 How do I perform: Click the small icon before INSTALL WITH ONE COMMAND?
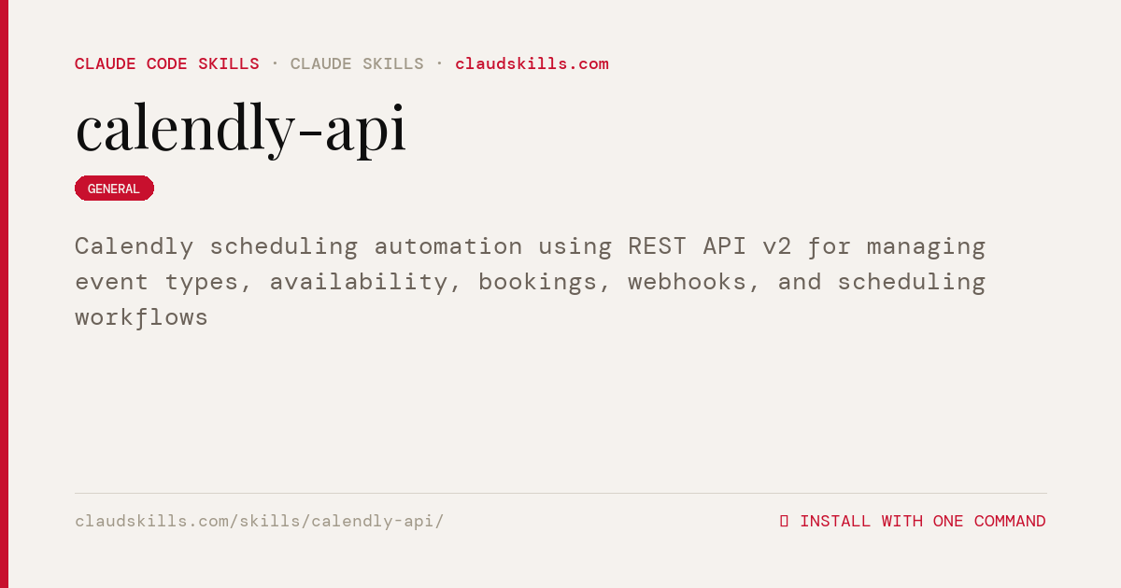click(784, 521)
